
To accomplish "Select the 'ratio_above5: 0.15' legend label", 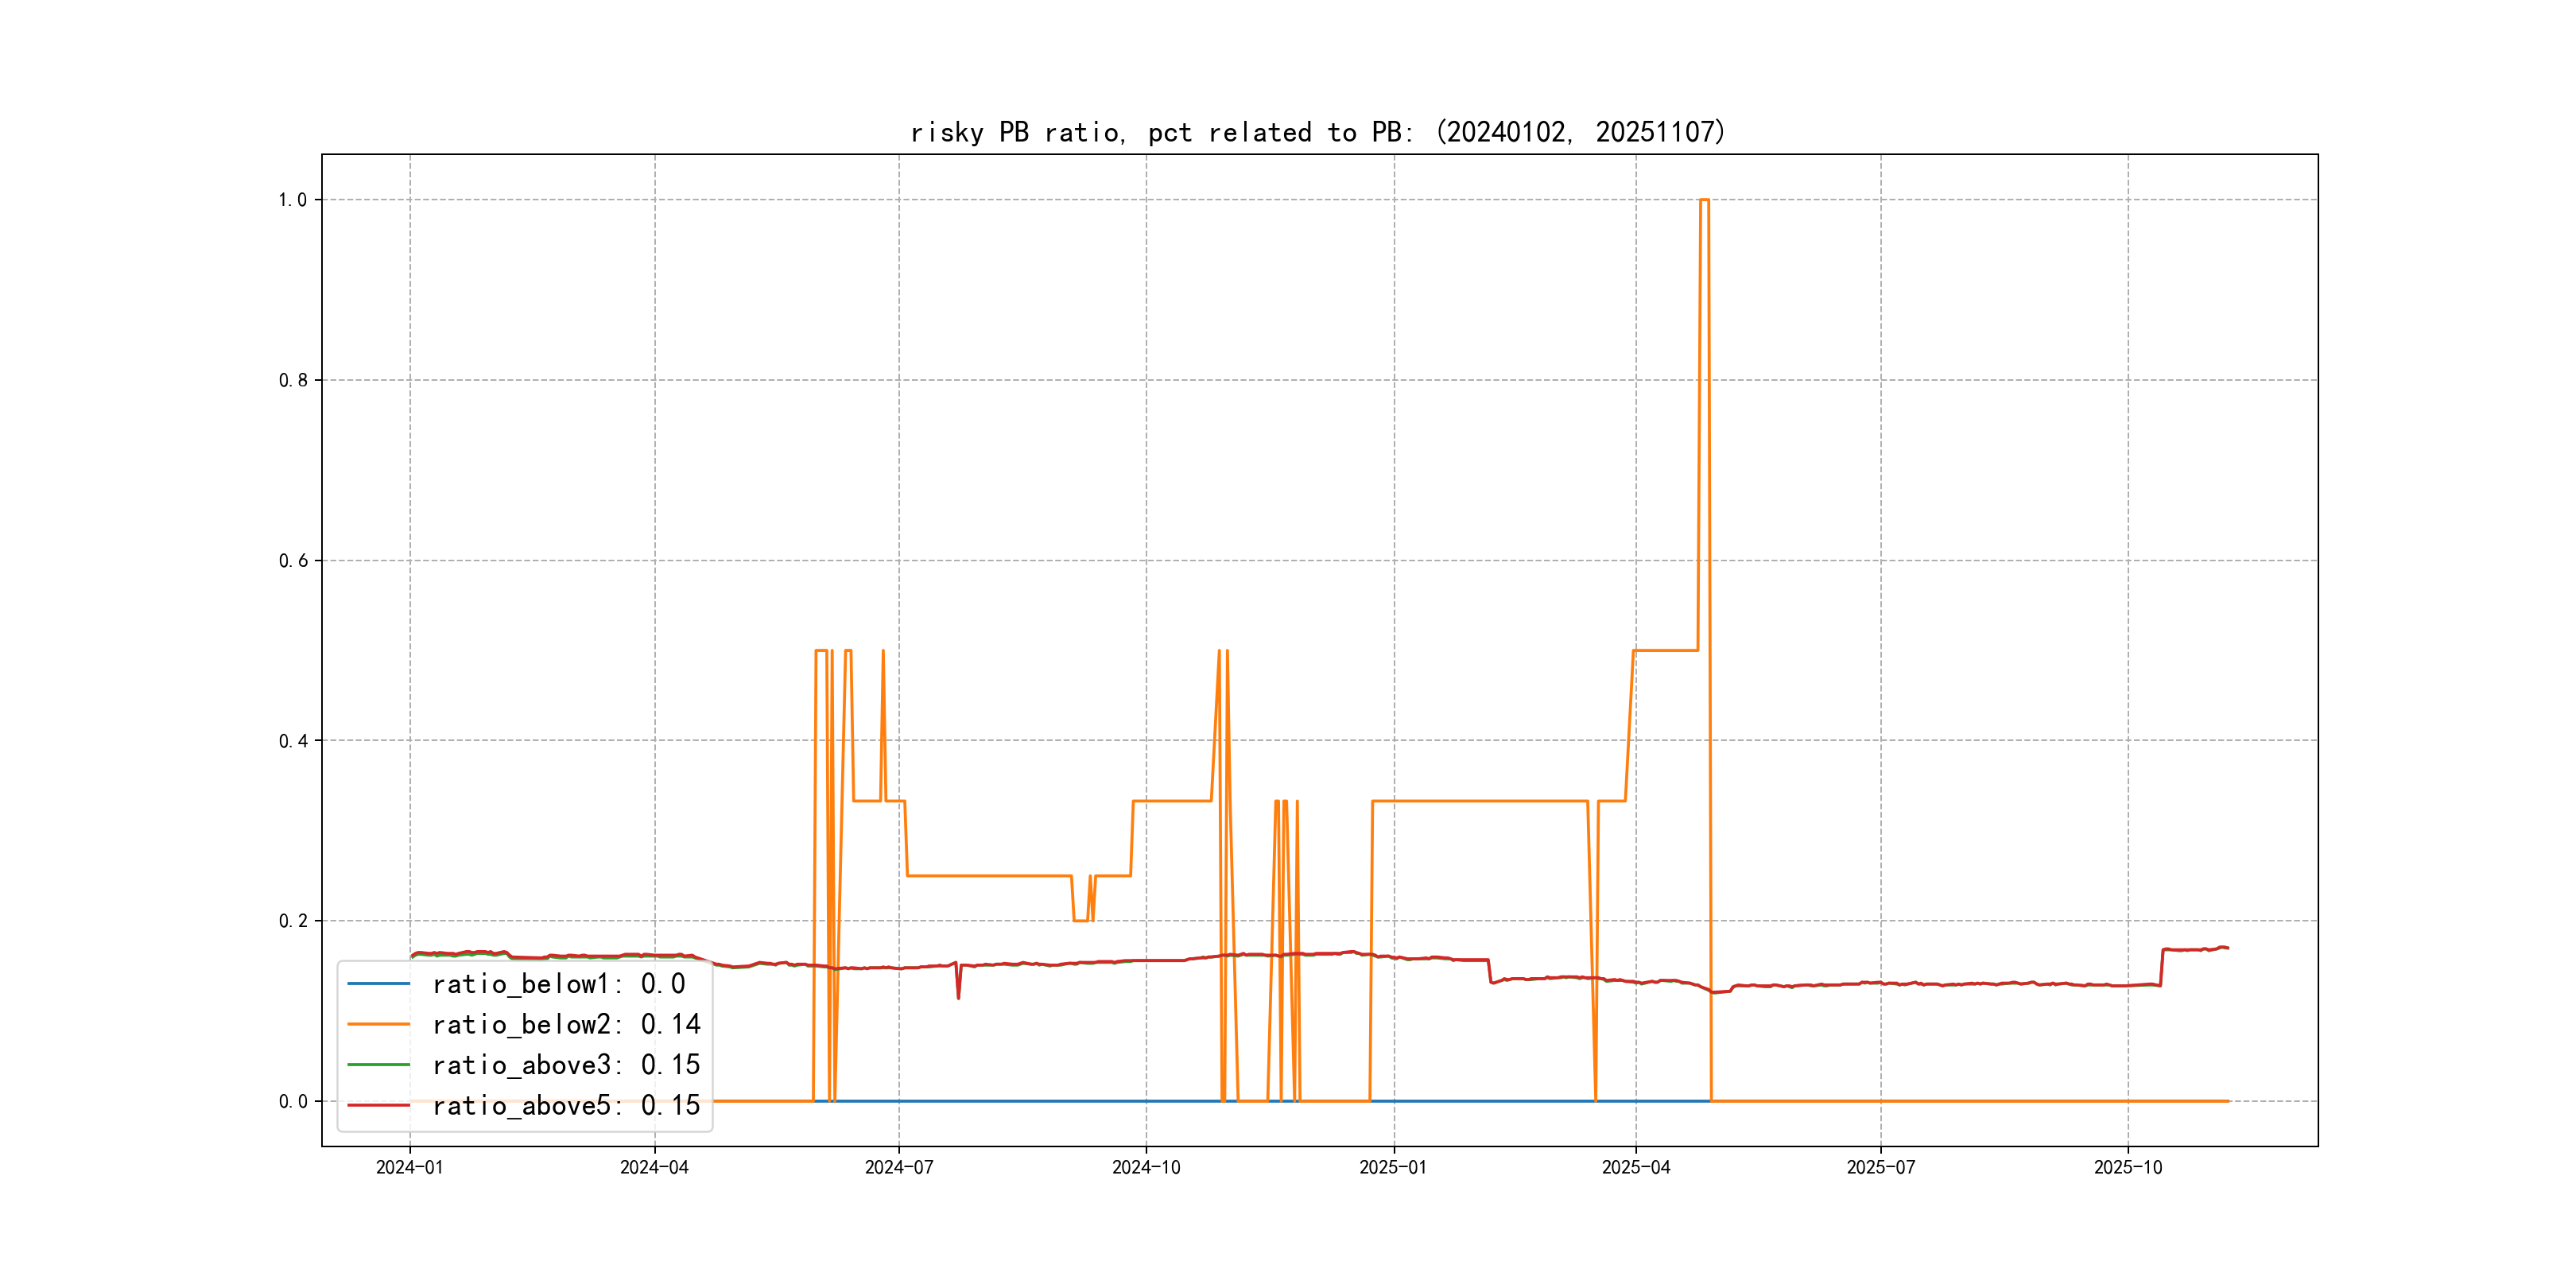I will tap(566, 1105).
